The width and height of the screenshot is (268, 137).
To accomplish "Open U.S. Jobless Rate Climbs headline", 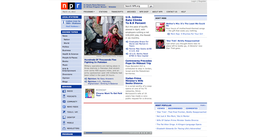I will pyautogui.click(x=135, y=20).
